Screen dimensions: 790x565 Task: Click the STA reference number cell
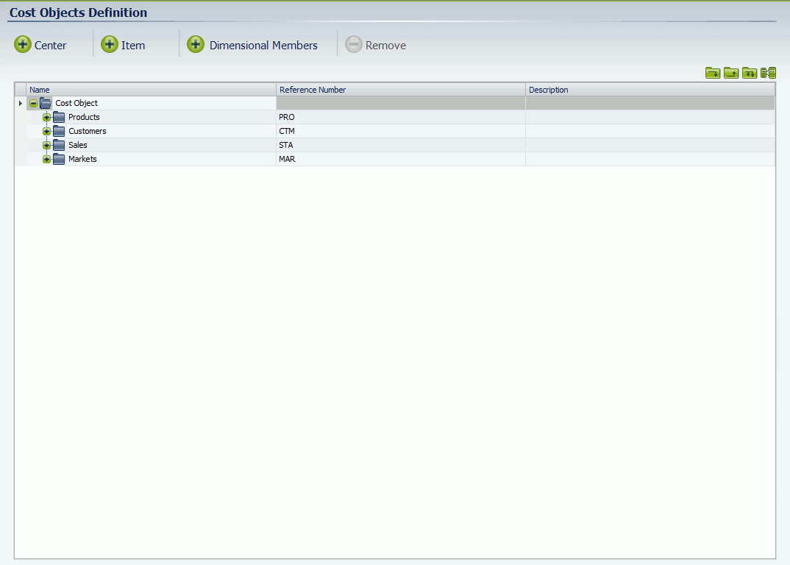tap(401, 145)
